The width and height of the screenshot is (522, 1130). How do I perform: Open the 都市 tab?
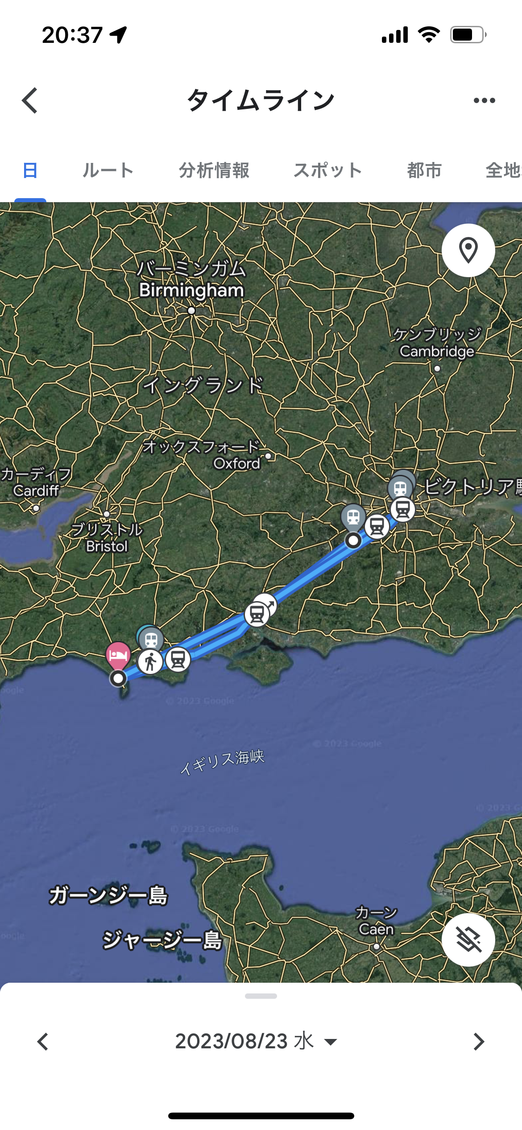click(424, 170)
